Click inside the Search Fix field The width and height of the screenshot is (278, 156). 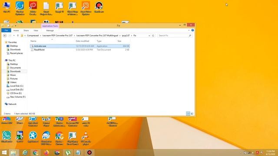click(x=173, y=36)
